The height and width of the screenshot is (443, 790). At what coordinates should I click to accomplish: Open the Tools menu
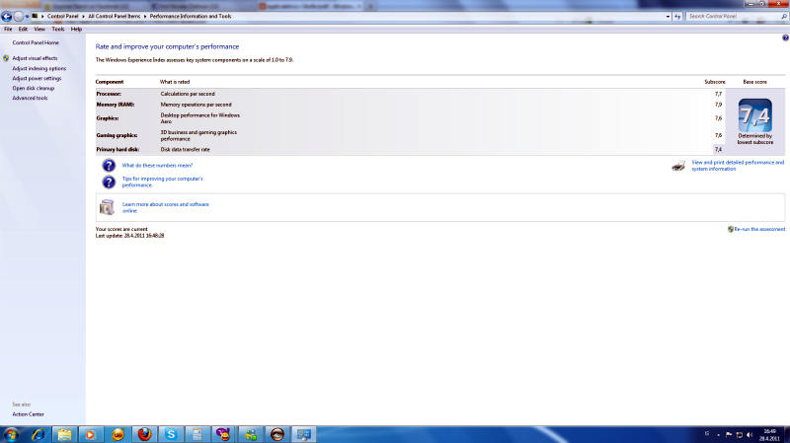(x=57, y=29)
